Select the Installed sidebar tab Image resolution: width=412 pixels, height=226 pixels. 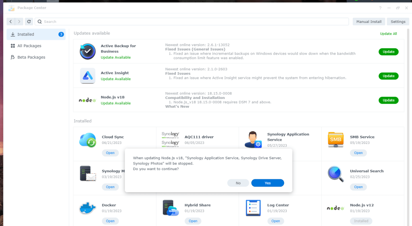tap(36, 34)
